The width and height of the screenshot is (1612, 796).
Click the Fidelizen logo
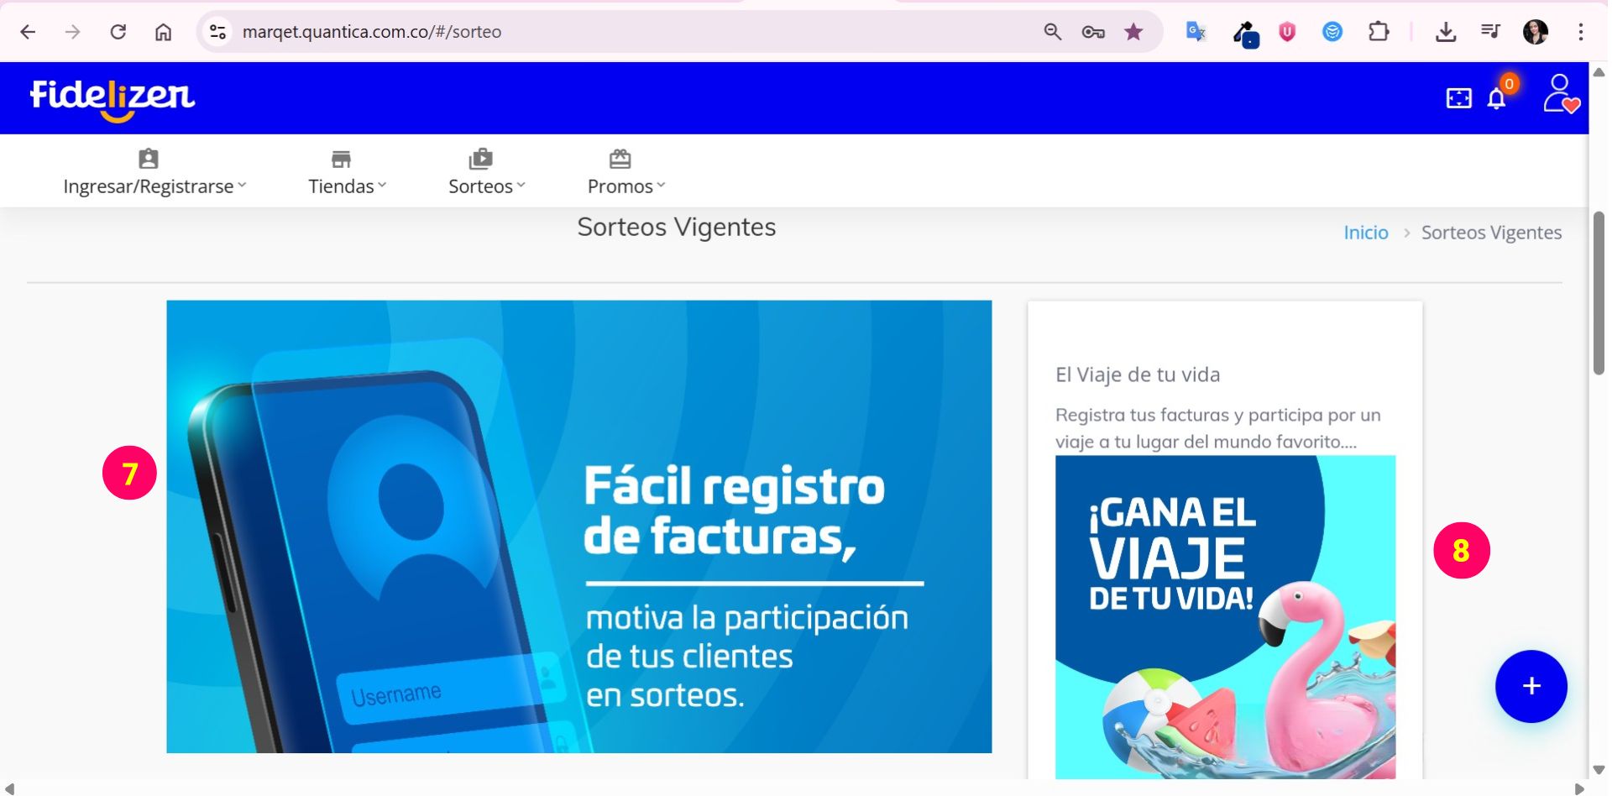pos(113,100)
